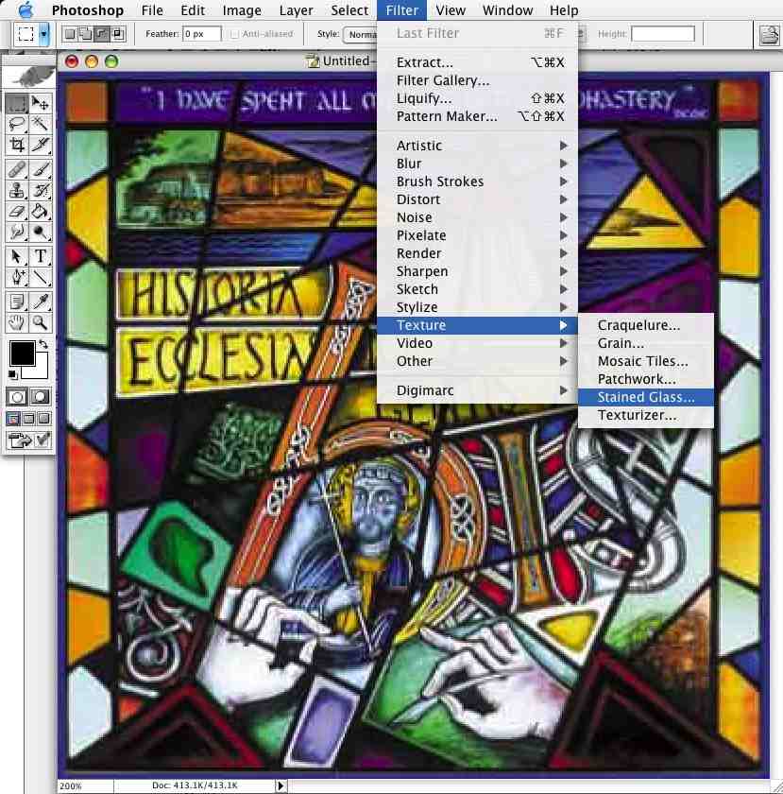Screen dimensions: 783x794
Task: Select the Move tool
Action: [40, 104]
